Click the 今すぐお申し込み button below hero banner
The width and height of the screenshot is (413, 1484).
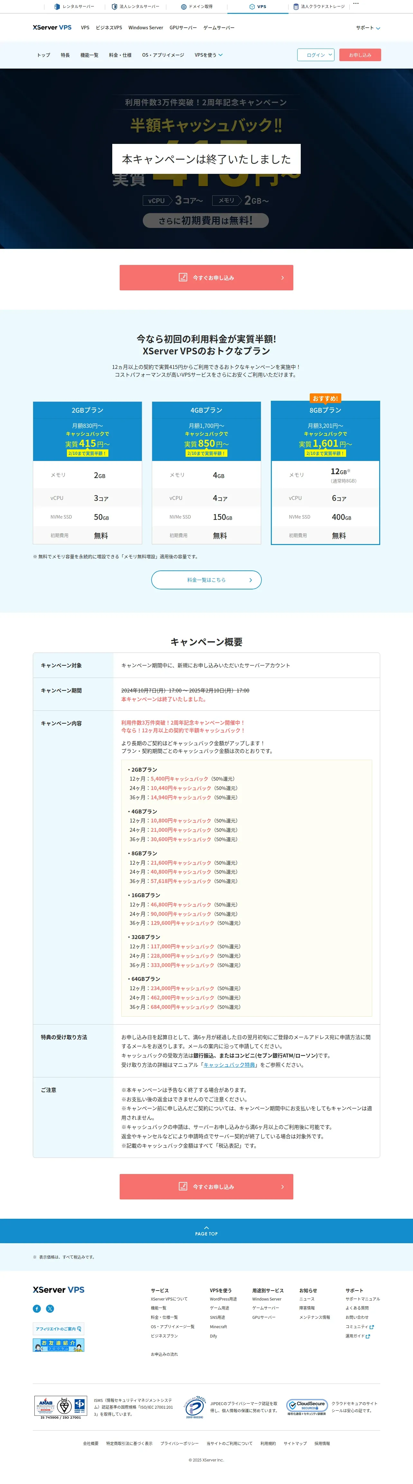tap(206, 278)
